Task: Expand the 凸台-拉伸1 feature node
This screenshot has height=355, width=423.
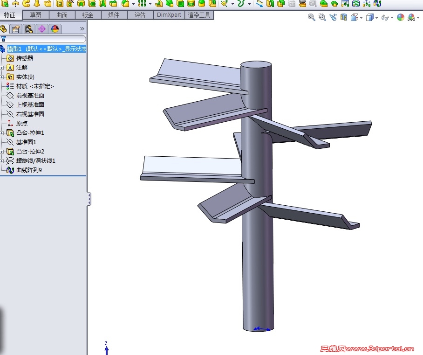Action: tap(1, 133)
